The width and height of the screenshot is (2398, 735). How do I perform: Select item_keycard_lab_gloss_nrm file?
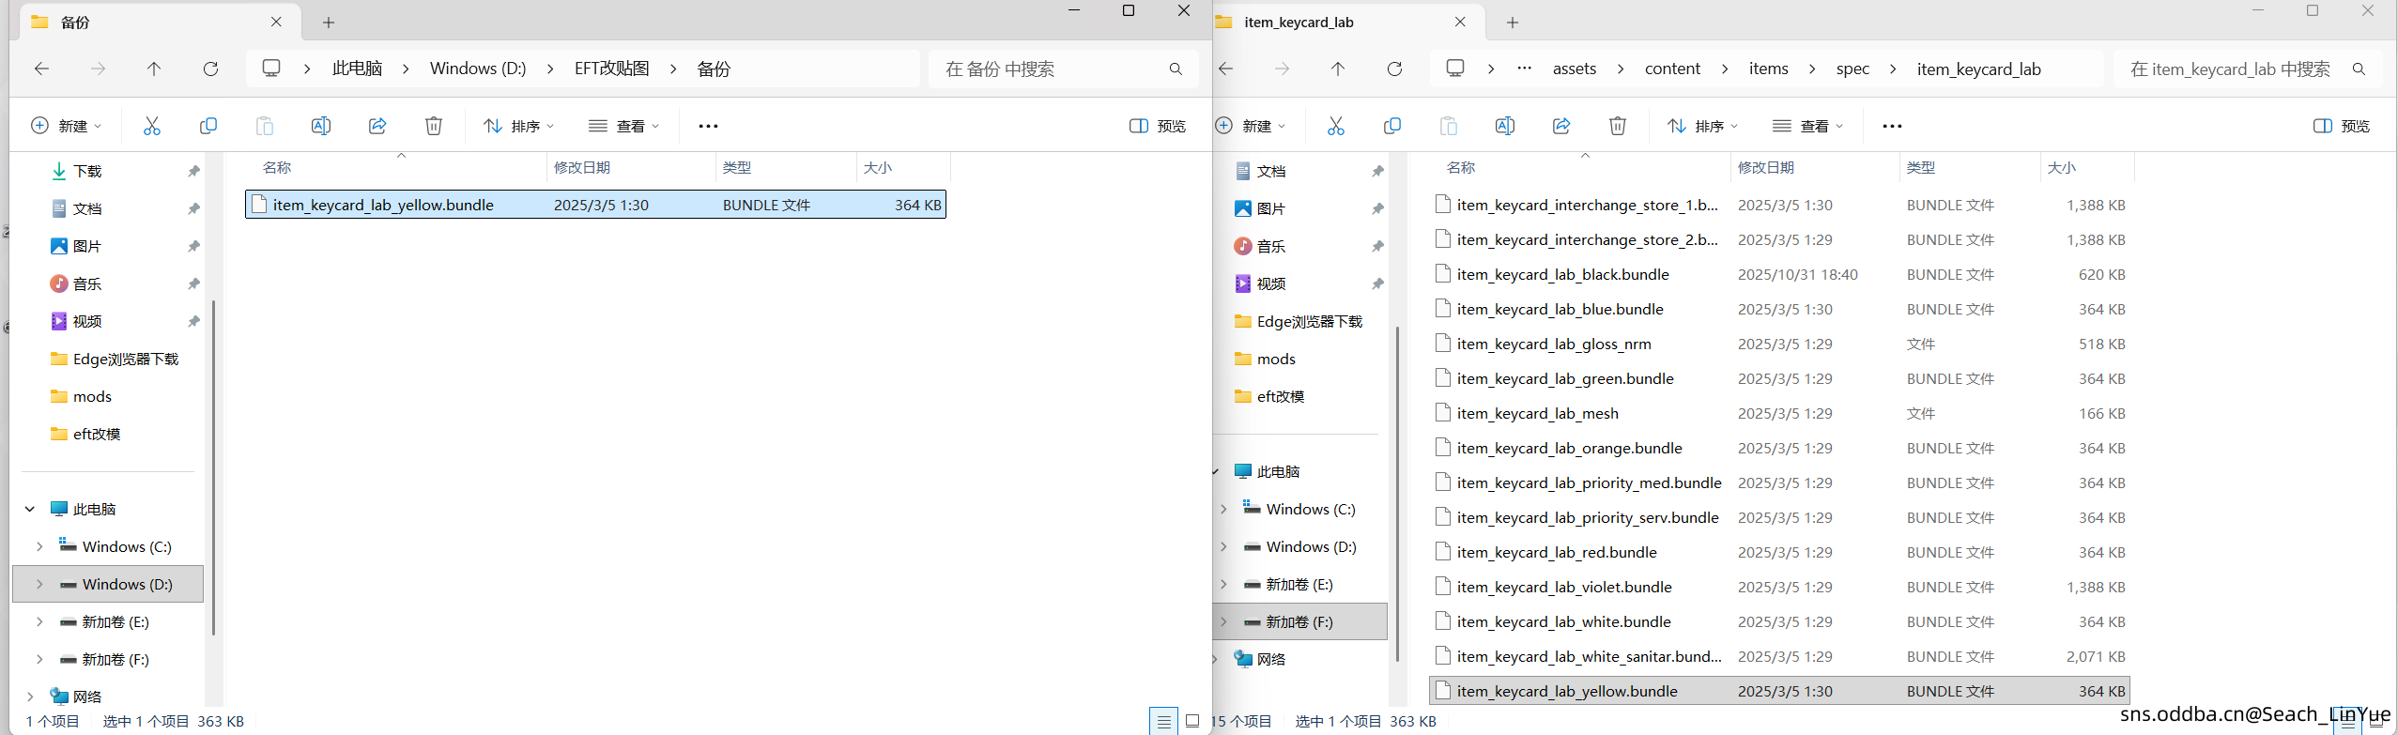tap(1779, 344)
